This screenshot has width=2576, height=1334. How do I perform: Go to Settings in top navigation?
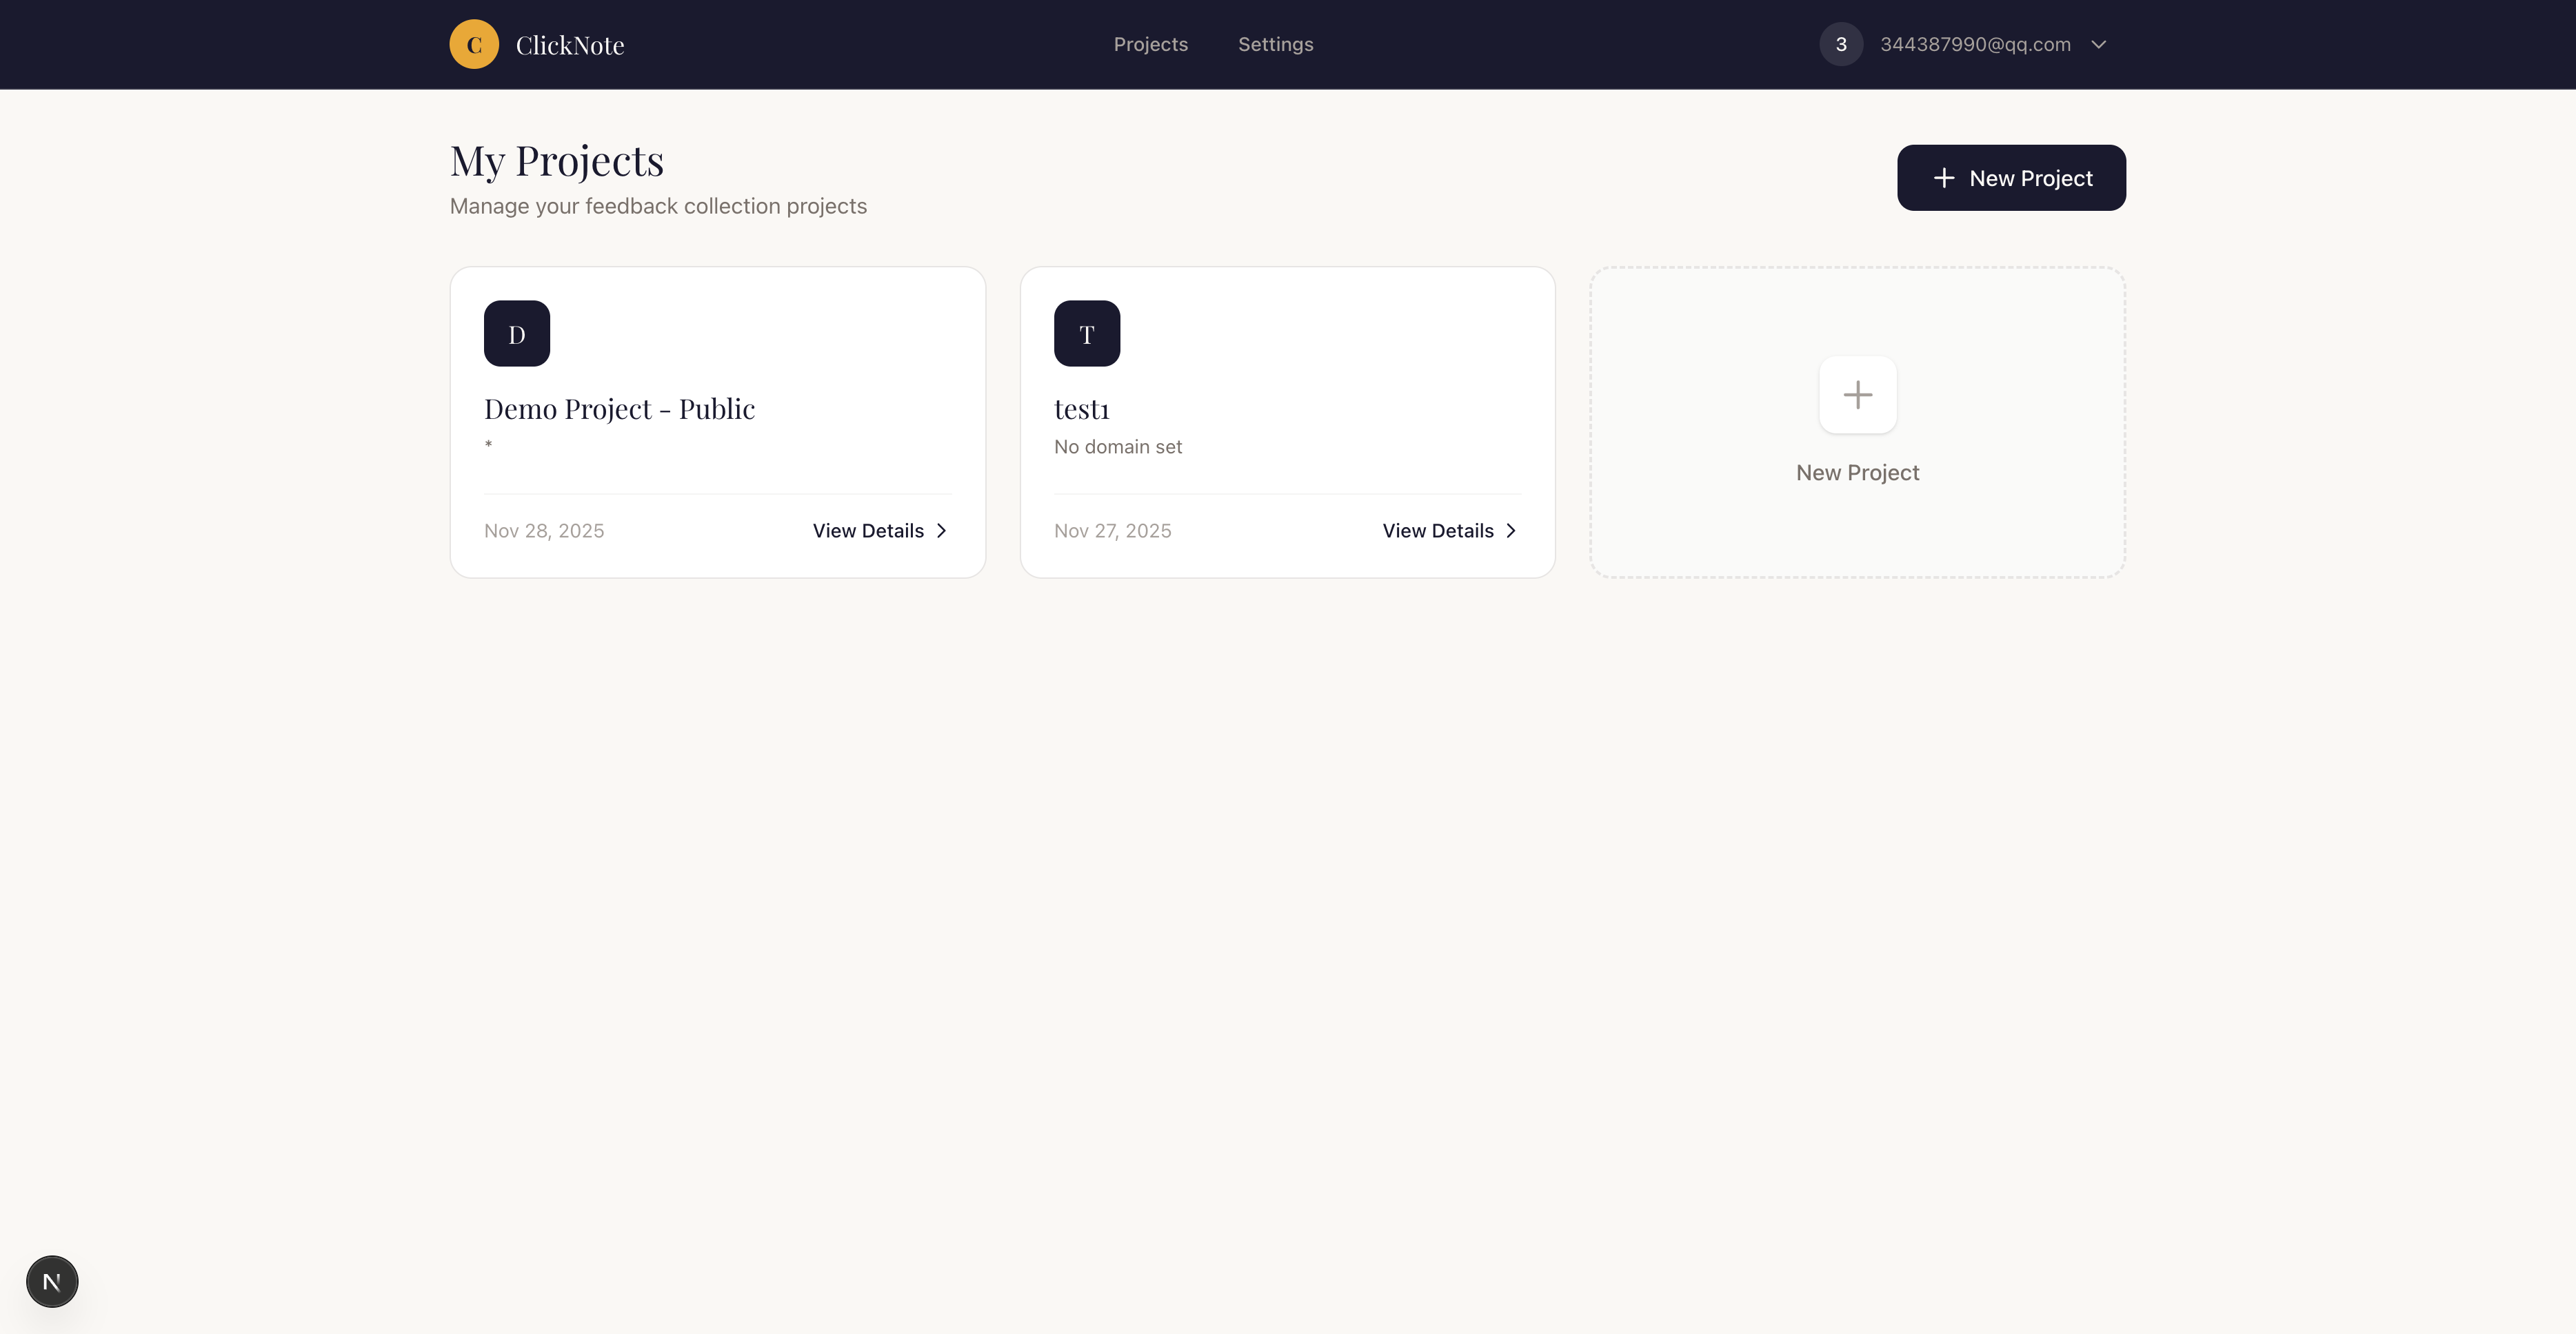point(1275,45)
